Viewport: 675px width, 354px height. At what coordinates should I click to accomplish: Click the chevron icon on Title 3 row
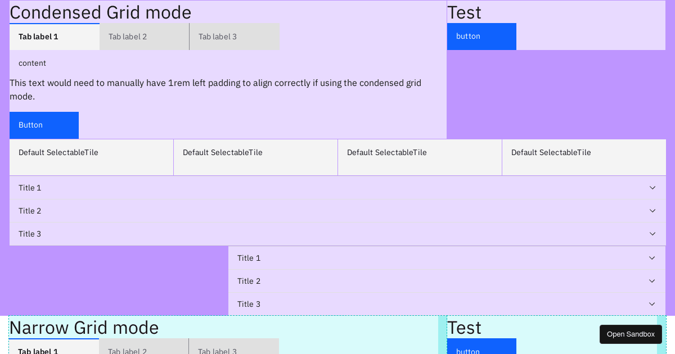click(652, 234)
